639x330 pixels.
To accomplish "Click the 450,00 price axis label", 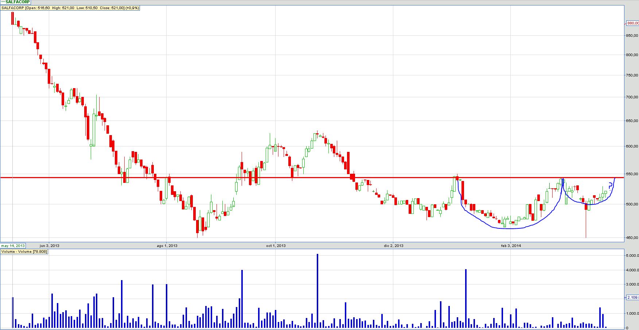I will 632,238.
